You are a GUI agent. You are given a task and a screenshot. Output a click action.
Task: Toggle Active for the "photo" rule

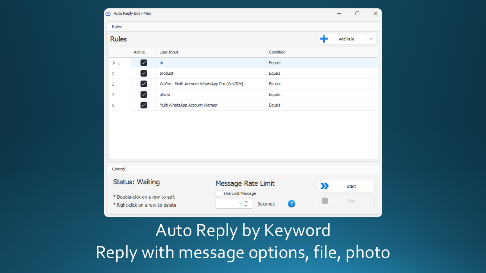coord(144,94)
